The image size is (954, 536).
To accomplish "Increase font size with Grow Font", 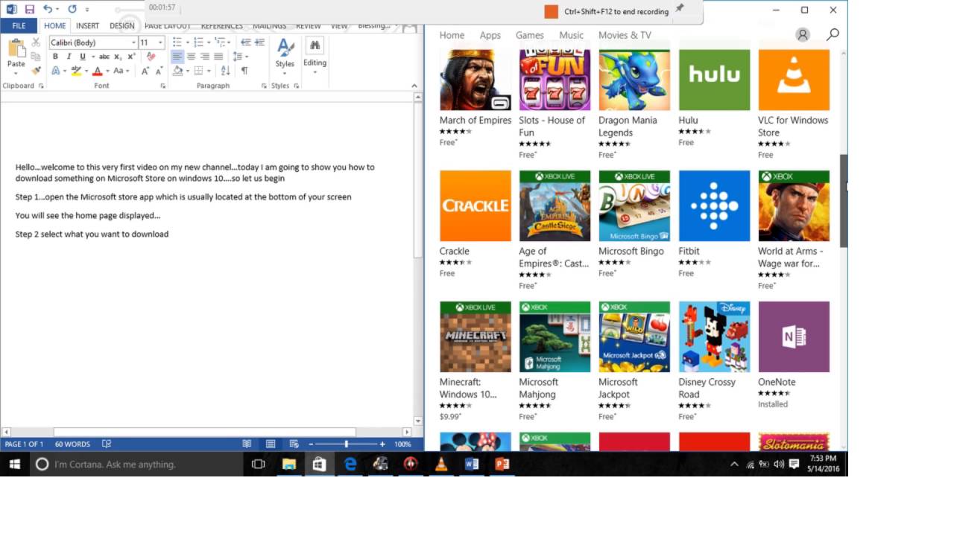I will pyautogui.click(x=145, y=71).
